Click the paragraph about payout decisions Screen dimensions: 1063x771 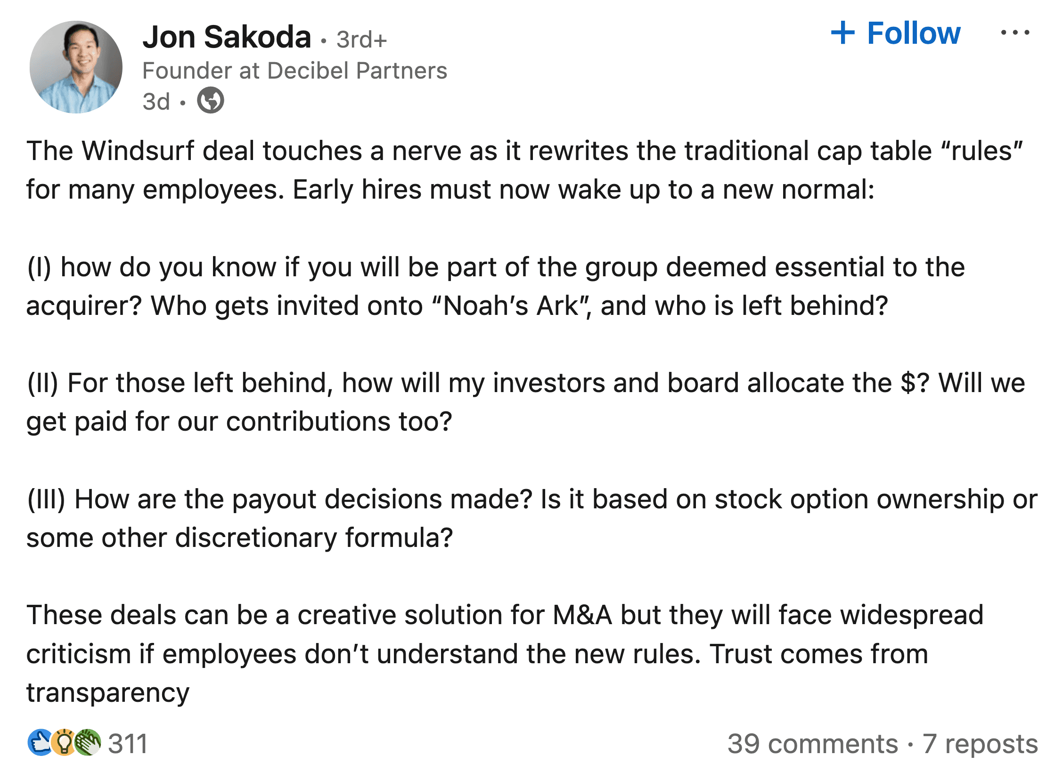532,518
